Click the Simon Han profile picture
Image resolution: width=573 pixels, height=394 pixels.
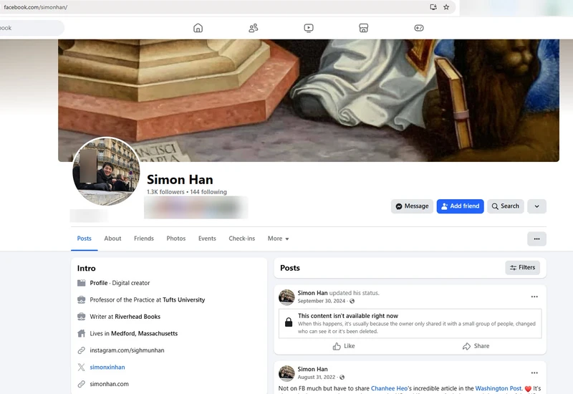click(x=106, y=171)
